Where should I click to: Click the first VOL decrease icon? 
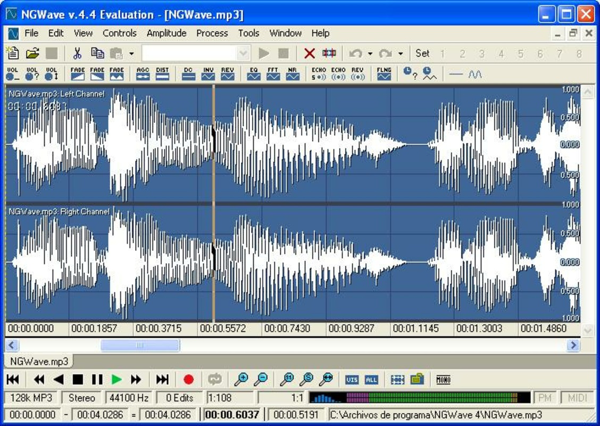pos(13,73)
